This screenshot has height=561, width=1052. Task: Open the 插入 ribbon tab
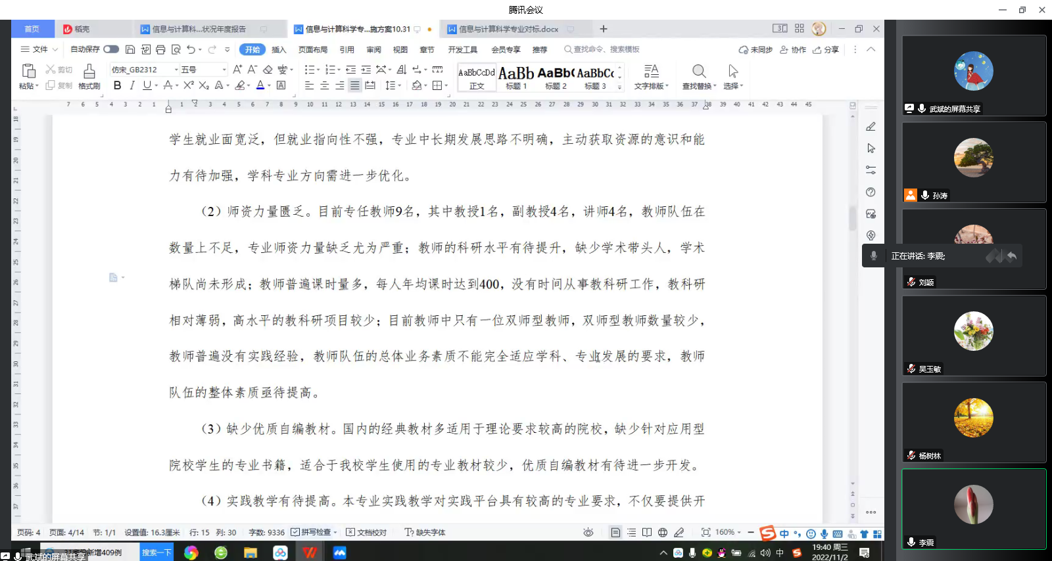(279, 50)
